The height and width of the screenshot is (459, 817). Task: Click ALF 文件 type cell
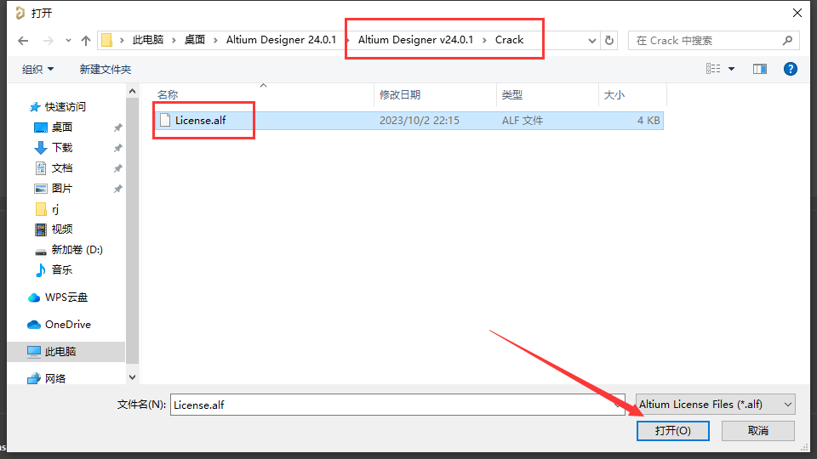point(523,120)
